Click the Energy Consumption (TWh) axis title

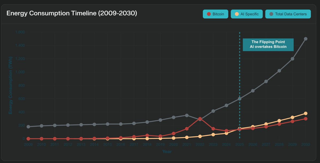(x=10, y=85)
